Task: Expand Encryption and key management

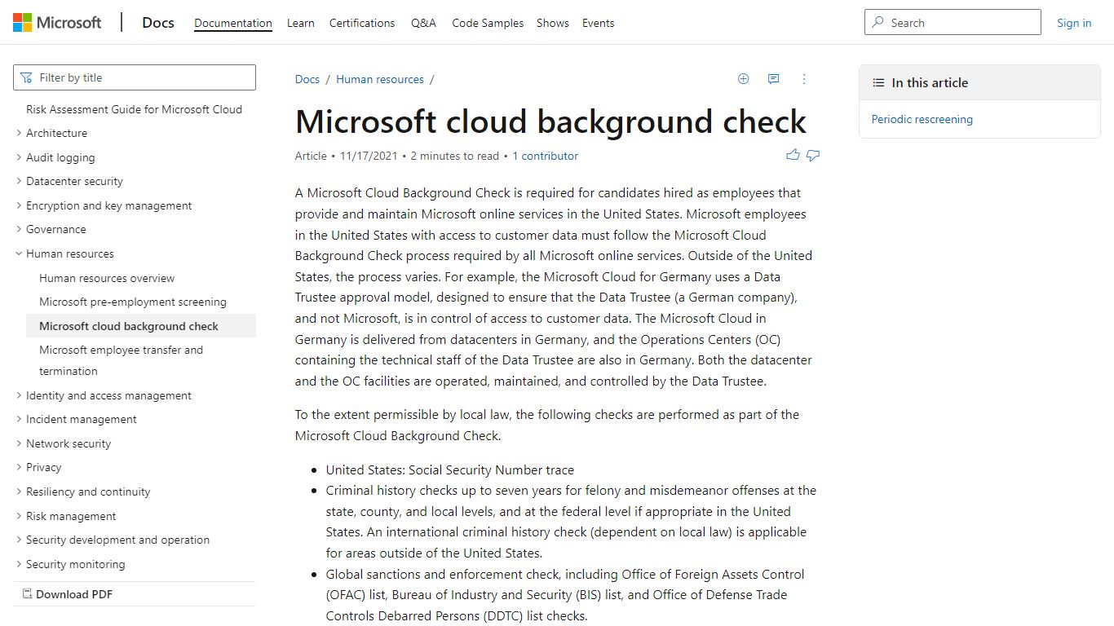Action: coord(19,205)
